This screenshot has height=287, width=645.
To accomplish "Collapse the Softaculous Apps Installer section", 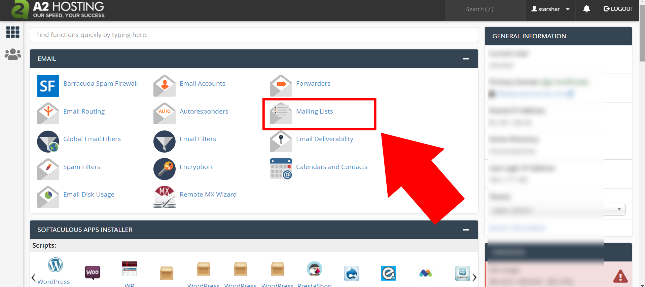I will pos(466,230).
